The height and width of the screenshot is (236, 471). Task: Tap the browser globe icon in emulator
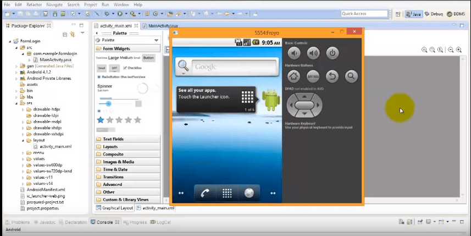point(249,193)
